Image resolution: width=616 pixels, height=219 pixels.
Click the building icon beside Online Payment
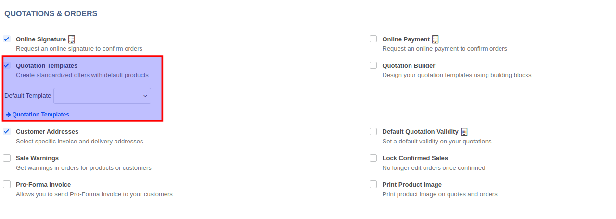click(x=436, y=39)
